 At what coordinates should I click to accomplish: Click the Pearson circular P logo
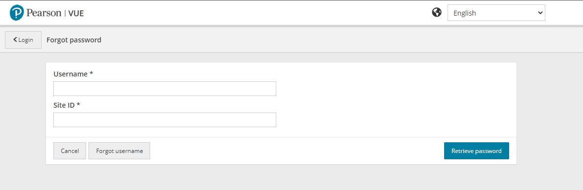click(x=17, y=13)
